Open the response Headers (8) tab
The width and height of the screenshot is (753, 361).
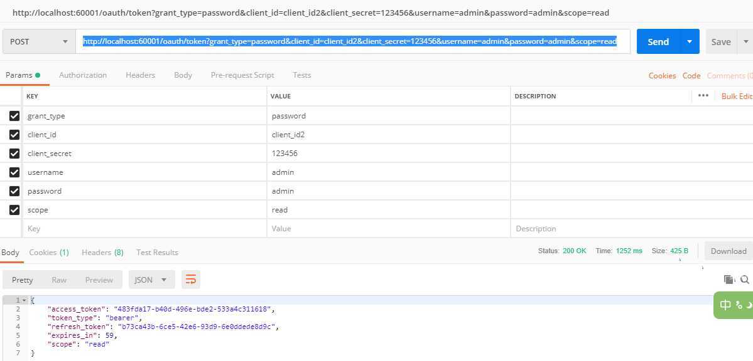[x=102, y=252]
